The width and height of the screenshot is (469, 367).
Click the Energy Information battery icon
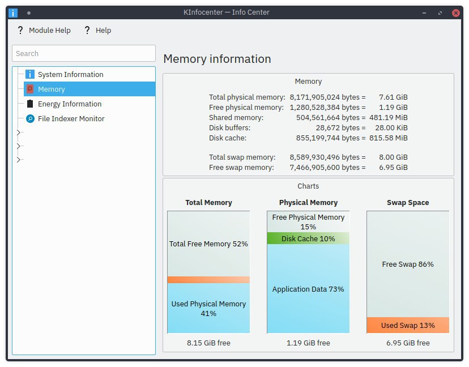tap(30, 104)
